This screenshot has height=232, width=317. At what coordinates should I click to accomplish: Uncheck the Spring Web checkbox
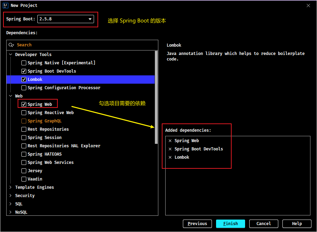24,104
